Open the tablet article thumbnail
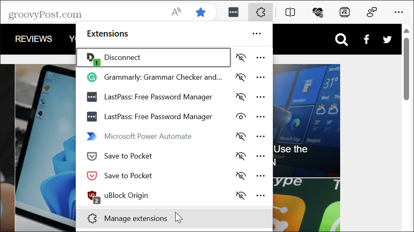This screenshot has height=232, width=414. click(x=46, y=148)
